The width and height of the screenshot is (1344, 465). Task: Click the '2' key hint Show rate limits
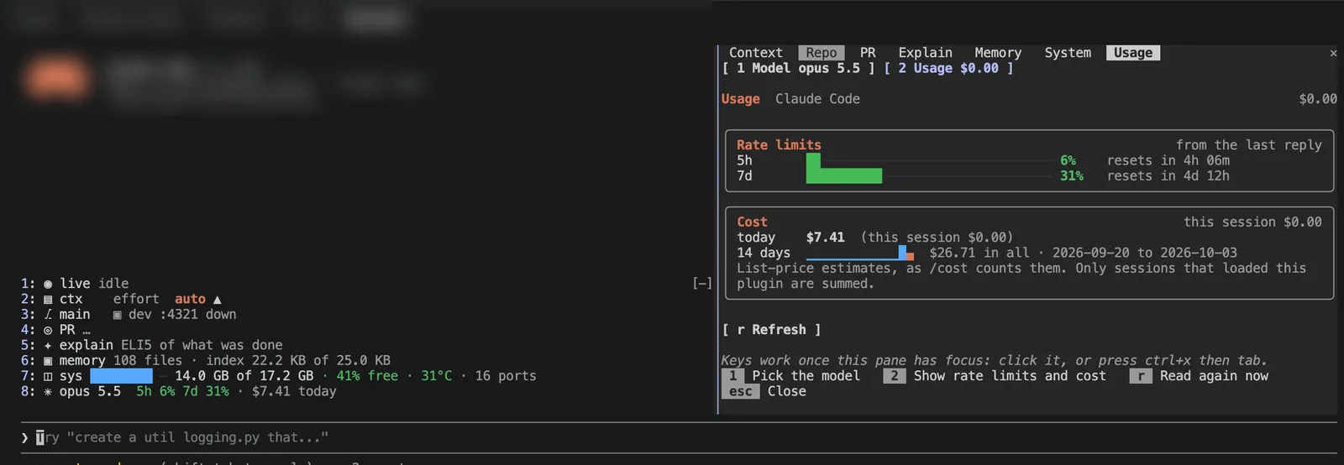[894, 376]
